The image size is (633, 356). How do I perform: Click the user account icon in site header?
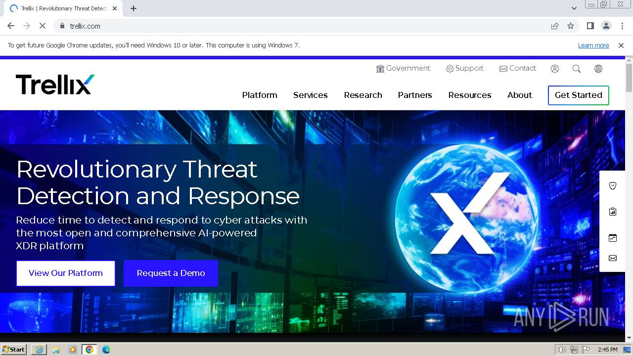click(555, 69)
